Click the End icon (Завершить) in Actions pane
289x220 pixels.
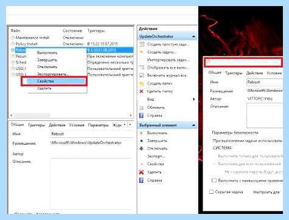pos(142,141)
